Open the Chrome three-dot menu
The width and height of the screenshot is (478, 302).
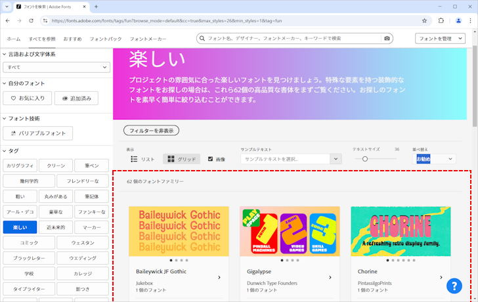click(x=470, y=21)
